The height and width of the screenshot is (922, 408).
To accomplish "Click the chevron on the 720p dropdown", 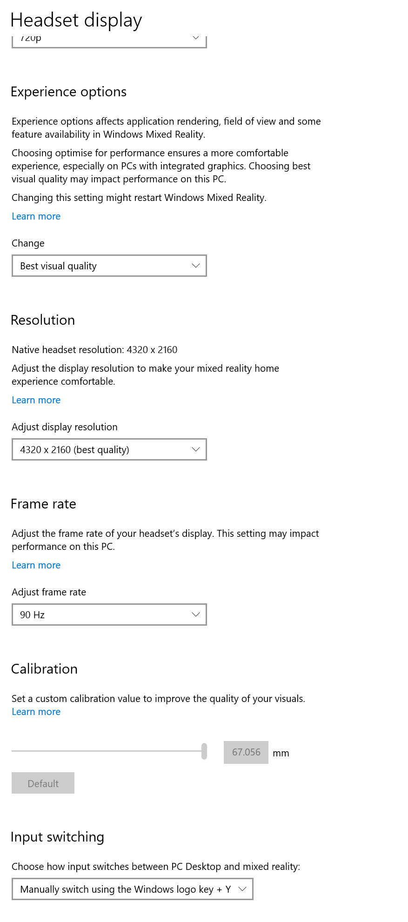I will click(x=196, y=38).
